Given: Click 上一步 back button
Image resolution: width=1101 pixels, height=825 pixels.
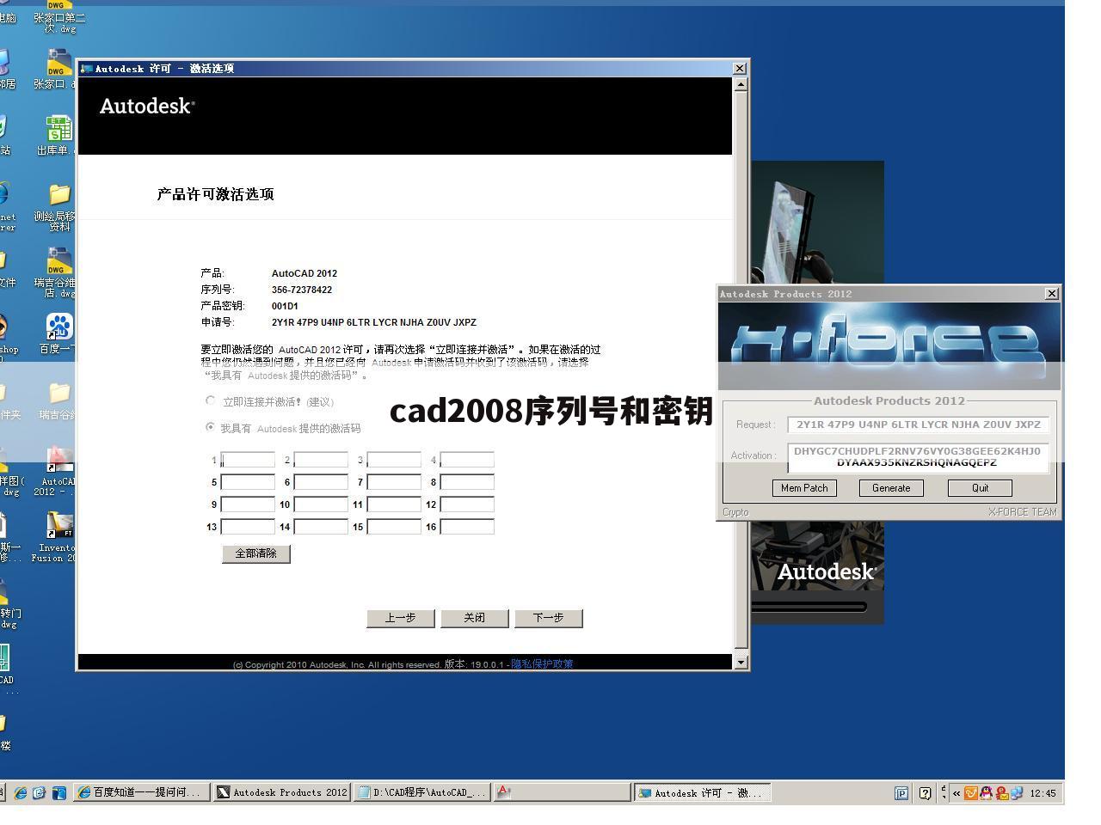Looking at the screenshot, I should click(401, 618).
